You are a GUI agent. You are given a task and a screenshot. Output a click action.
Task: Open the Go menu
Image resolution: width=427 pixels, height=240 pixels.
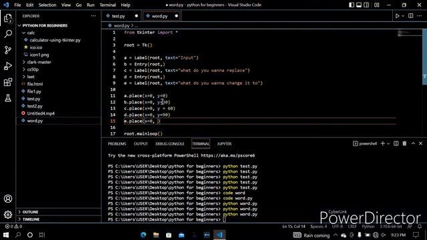tap(79, 5)
